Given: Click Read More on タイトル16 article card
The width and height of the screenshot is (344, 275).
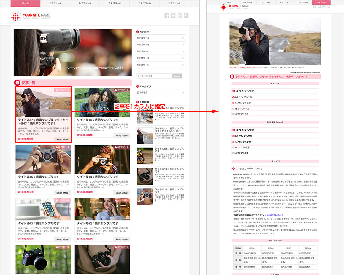Looking at the screenshot, I should [x=121, y=135].
